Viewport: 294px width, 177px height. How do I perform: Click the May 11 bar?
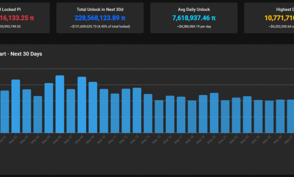(115, 113)
